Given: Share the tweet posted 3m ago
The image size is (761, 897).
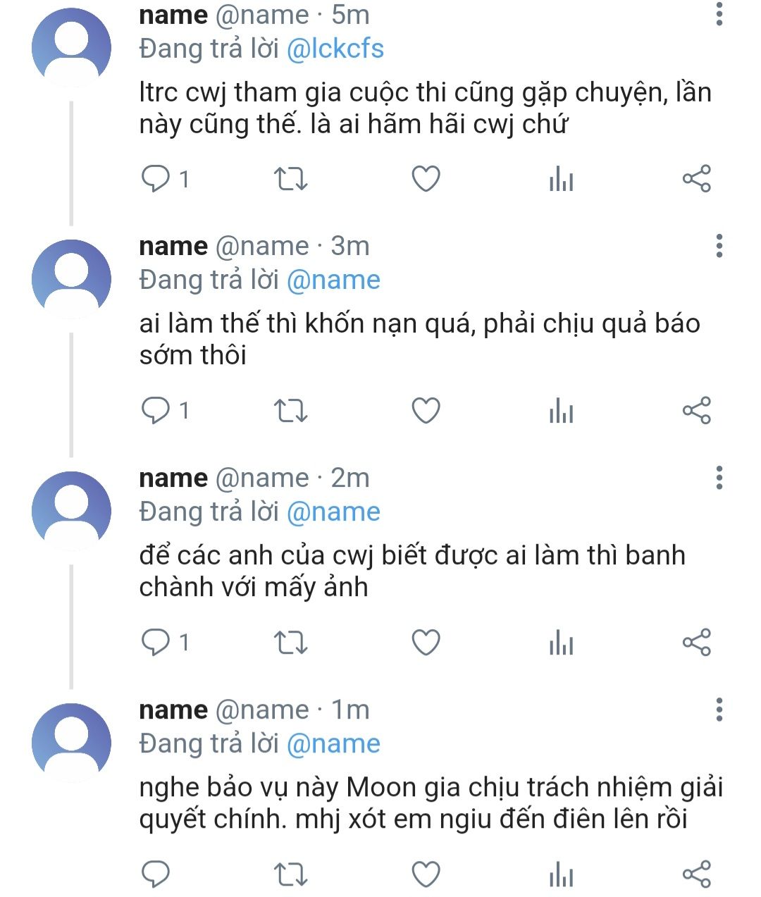Looking at the screenshot, I should [696, 410].
